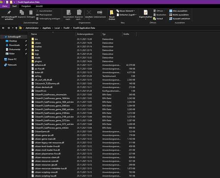Select file name botan.dll

39,72
